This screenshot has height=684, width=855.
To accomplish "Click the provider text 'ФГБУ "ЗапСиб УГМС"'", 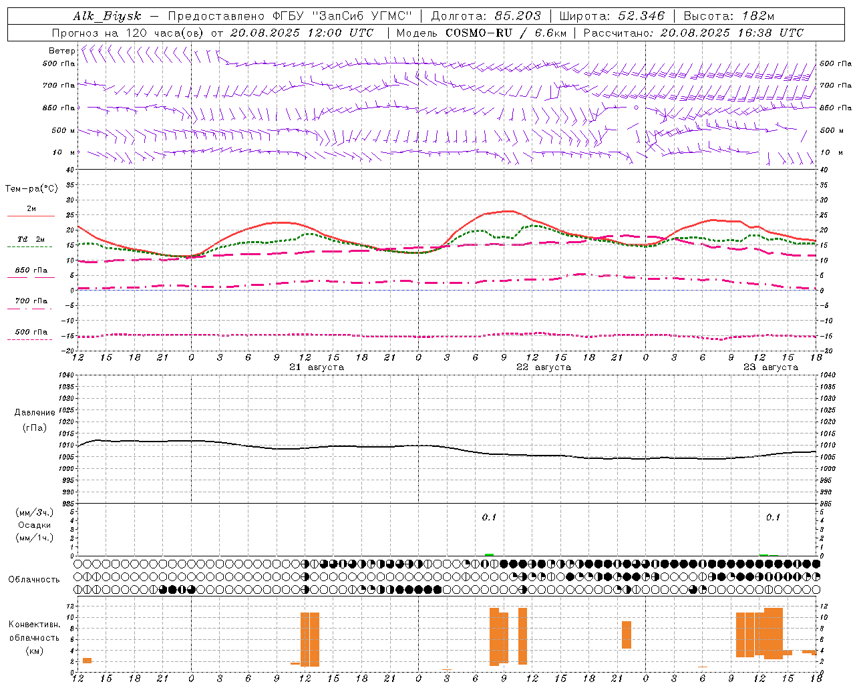I will click(342, 17).
